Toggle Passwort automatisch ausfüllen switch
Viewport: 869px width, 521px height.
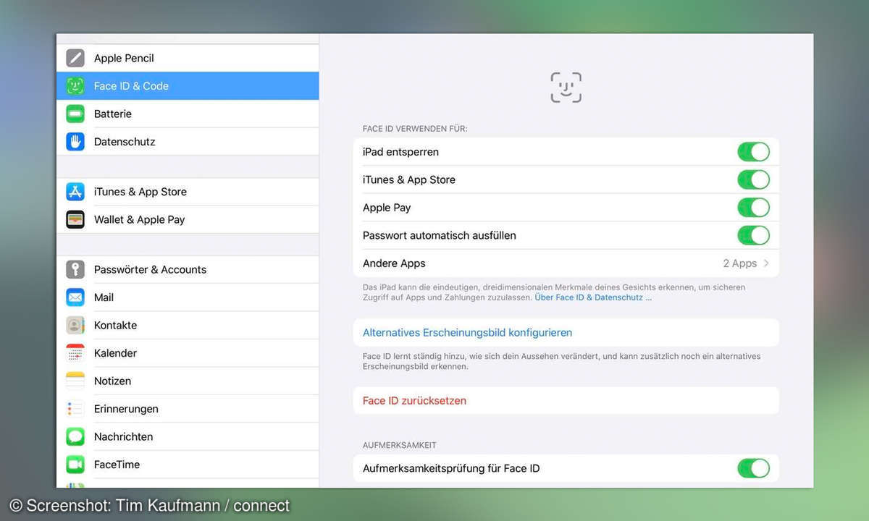pos(753,235)
